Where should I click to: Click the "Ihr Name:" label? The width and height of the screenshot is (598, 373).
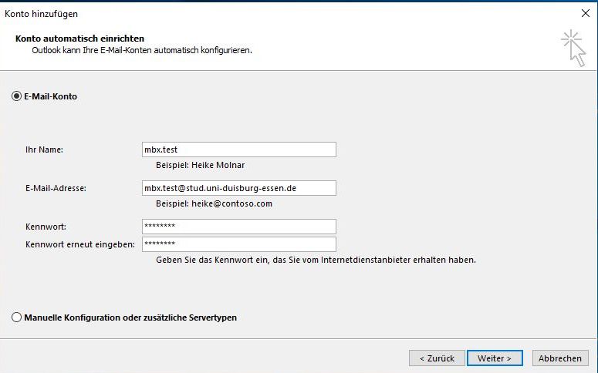pos(44,150)
